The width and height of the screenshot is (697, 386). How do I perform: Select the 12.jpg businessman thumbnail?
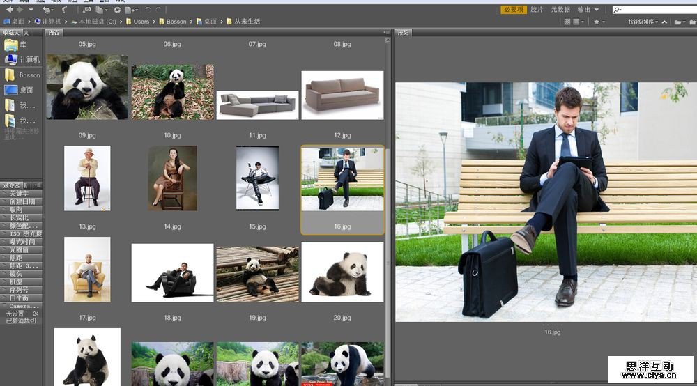(342, 178)
